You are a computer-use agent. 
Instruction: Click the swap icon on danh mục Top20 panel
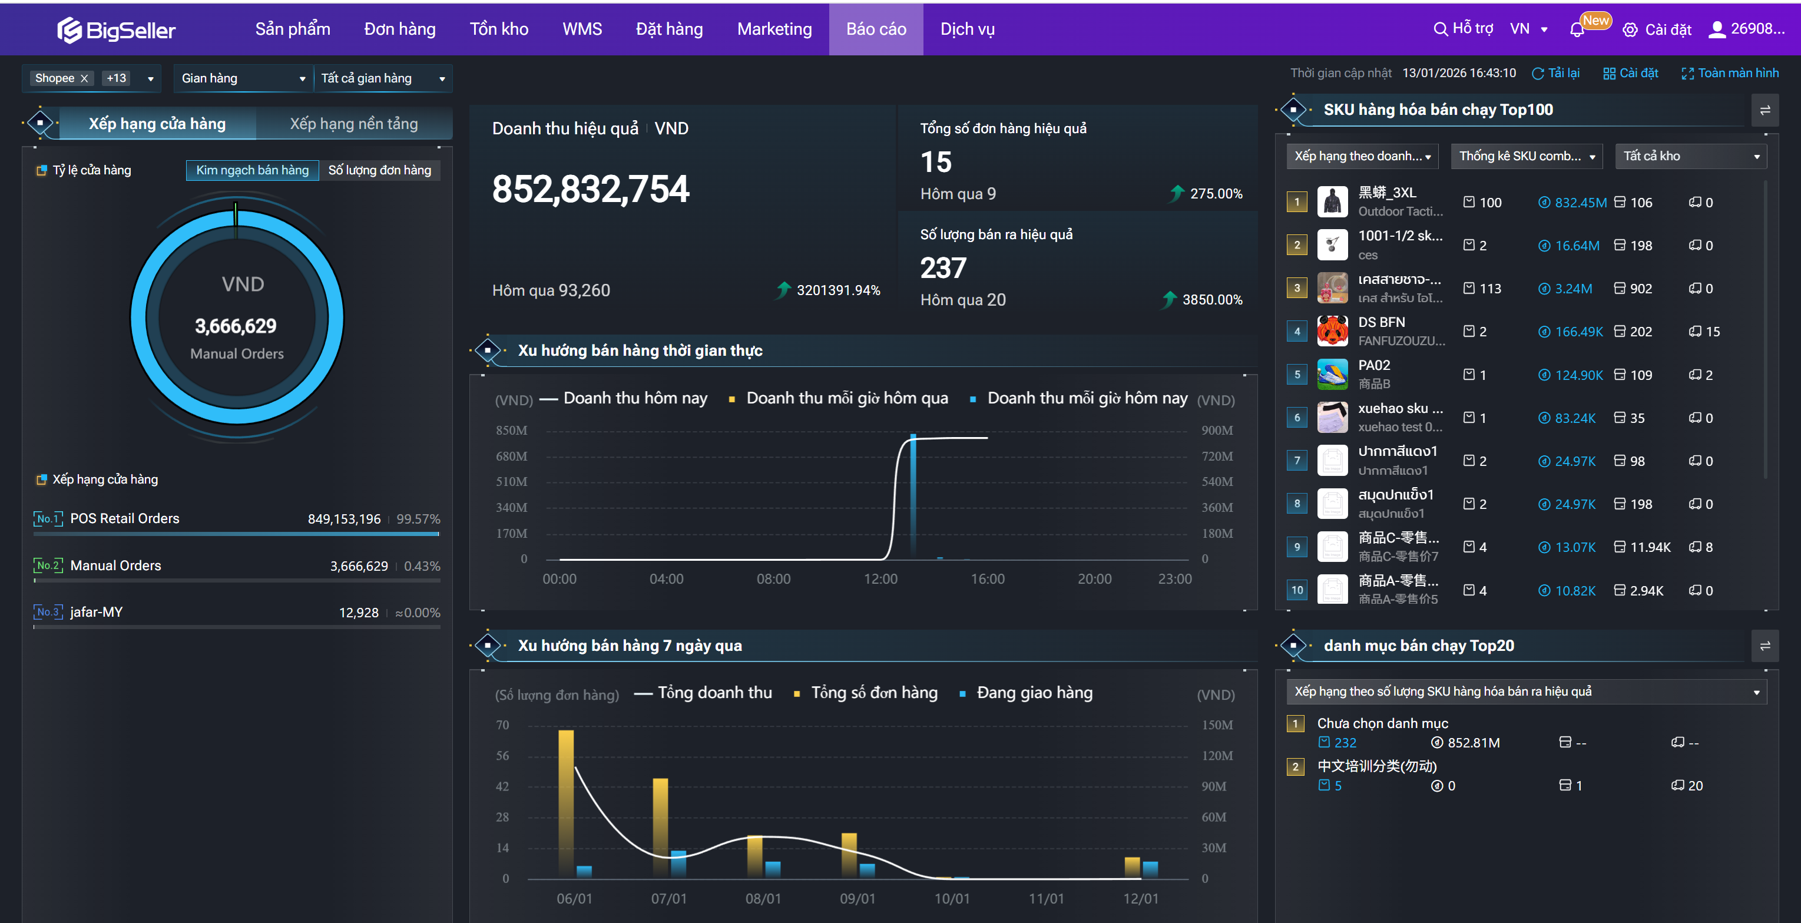(1764, 646)
